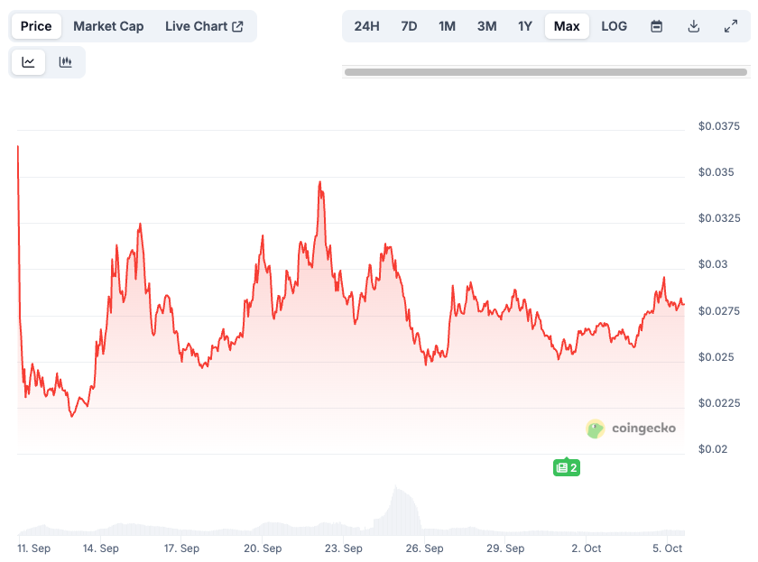Screen dimensions: 758x562
Task: Switch to the Price tab
Action: point(36,26)
